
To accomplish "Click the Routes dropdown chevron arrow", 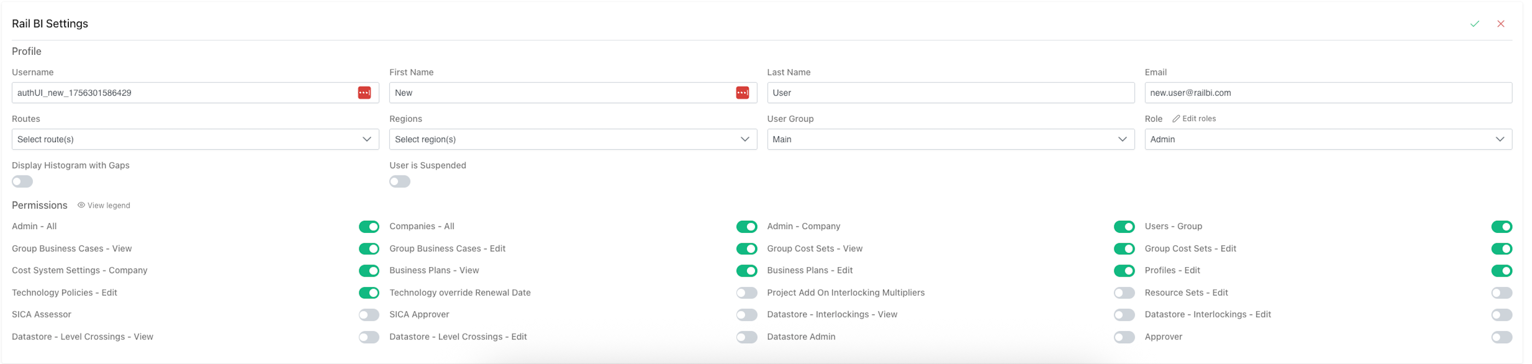I will [366, 139].
